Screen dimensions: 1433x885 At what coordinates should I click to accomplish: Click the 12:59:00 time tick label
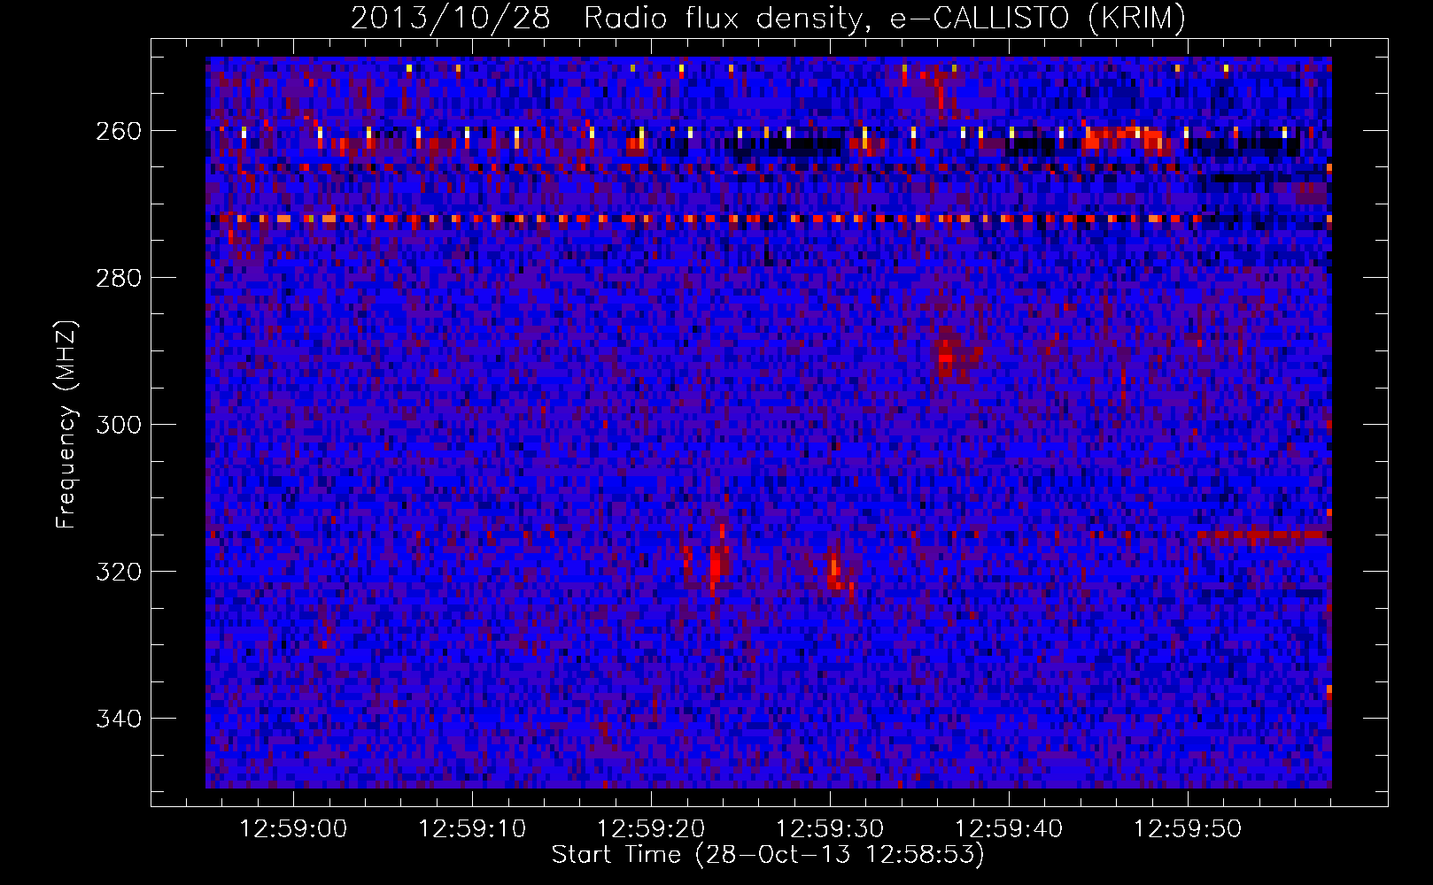(293, 829)
